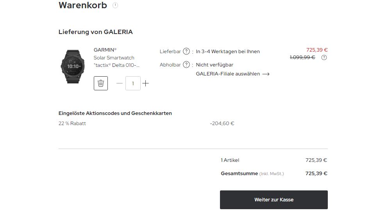Image resolution: width=370 pixels, height=217 pixels.
Task: Click the -204,60 € discount amount
Action: (x=222, y=124)
